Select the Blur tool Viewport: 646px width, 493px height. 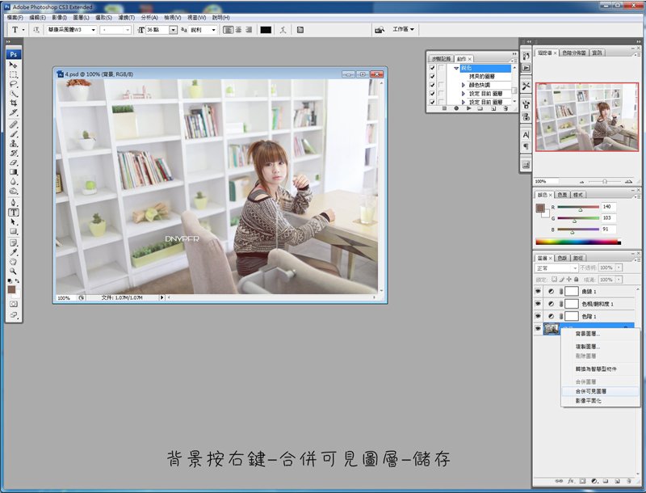pos(13,181)
